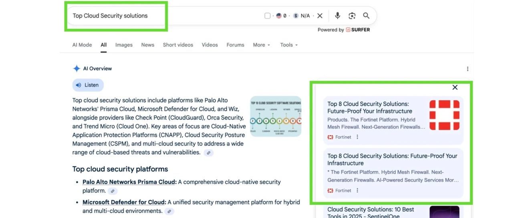Image resolution: width=532 pixels, height=218 pixels.
Task: Switch to Images tab
Action: pyautogui.click(x=124, y=45)
